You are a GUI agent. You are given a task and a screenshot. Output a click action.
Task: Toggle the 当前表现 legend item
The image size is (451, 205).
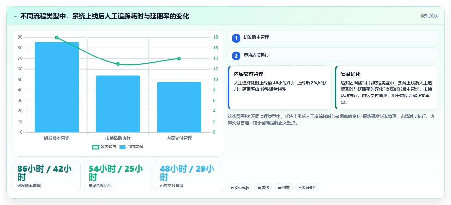coord(131,147)
